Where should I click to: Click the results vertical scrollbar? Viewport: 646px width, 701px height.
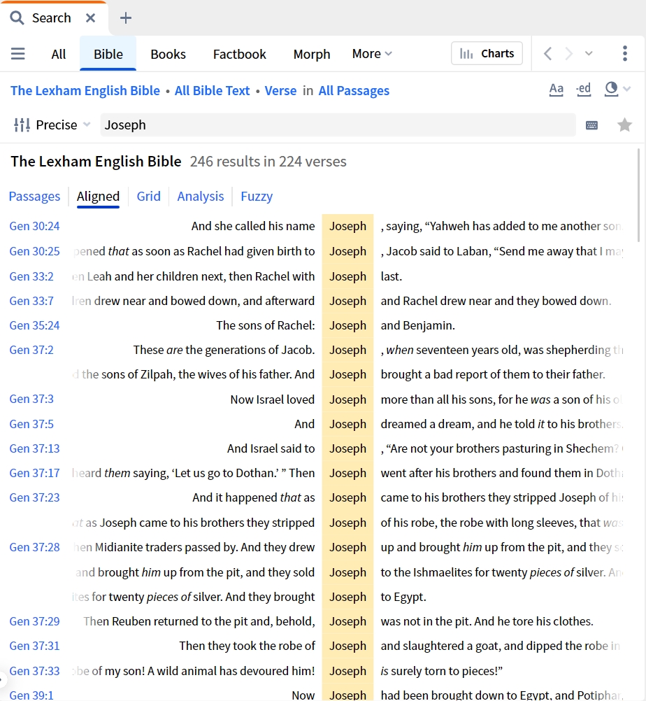[x=639, y=195]
